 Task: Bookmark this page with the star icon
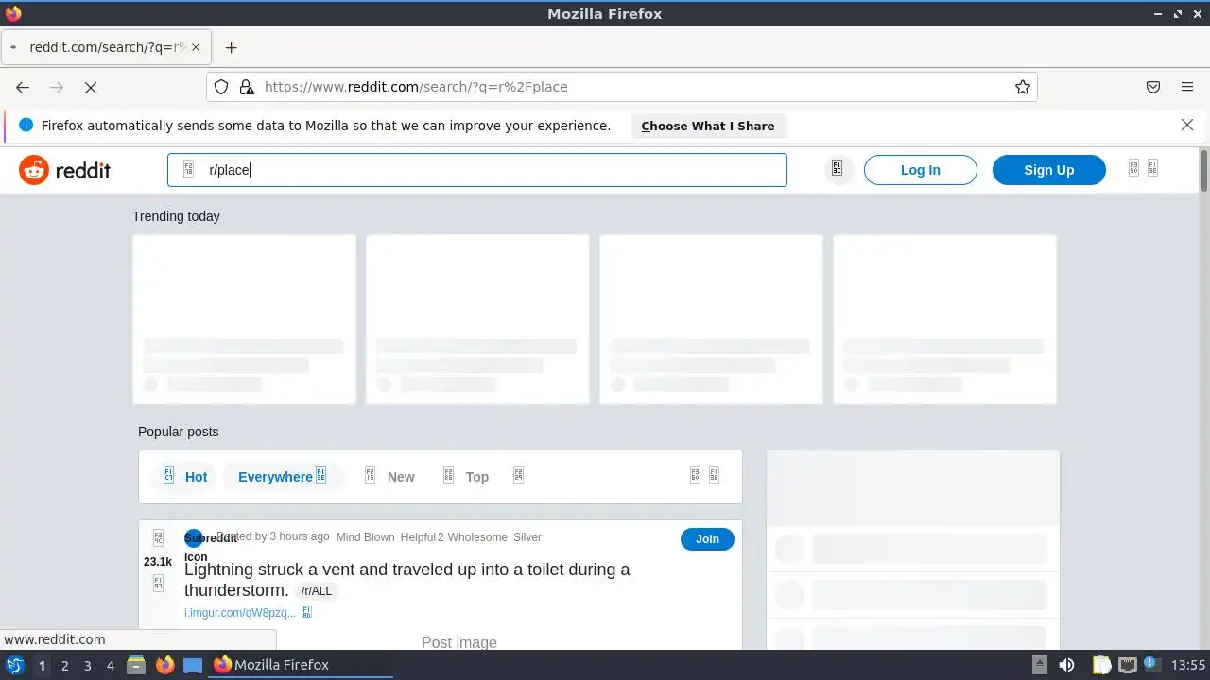point(1023,87)
